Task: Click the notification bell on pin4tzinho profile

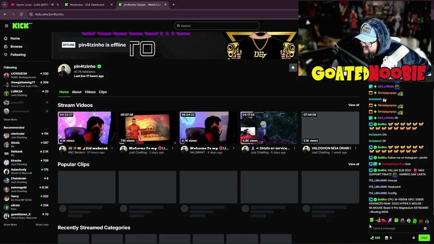Action: [x=293, y=67]
